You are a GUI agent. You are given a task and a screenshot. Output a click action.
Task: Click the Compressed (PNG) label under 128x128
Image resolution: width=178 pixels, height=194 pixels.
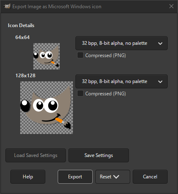tap(105, 94)
